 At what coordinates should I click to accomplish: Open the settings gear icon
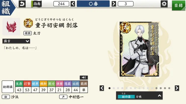point(164,4)
